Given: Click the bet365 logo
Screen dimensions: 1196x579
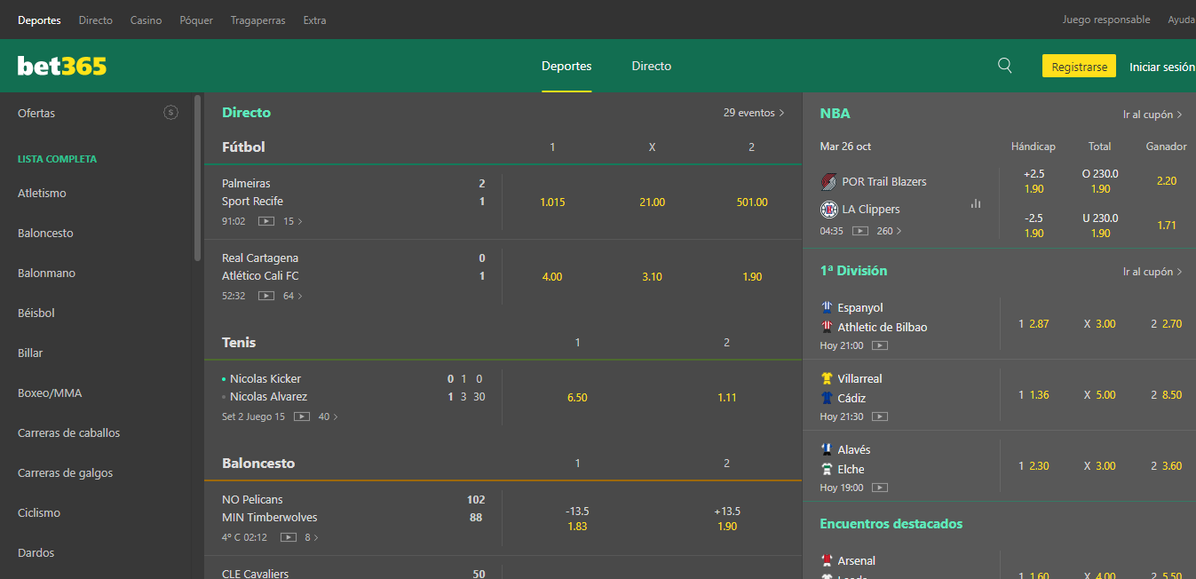Looking at the screenshot, I should point(62,66).
